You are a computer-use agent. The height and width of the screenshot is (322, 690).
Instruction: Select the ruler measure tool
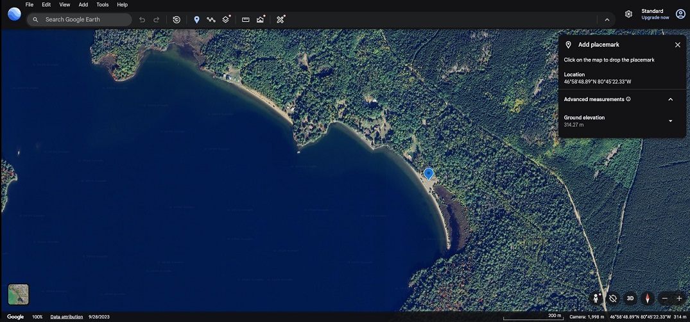[245, 20]
